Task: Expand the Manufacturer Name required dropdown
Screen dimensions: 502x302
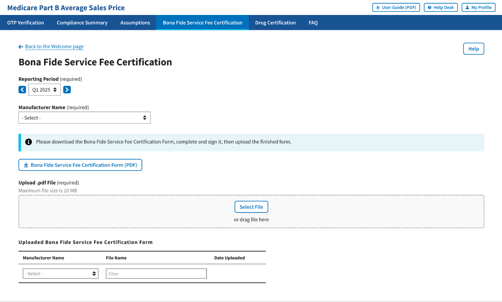Action: point(85,118)
